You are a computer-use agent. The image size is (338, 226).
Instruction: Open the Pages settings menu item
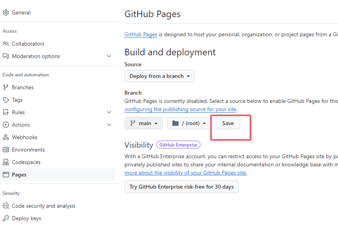click(x=19, y=175)
